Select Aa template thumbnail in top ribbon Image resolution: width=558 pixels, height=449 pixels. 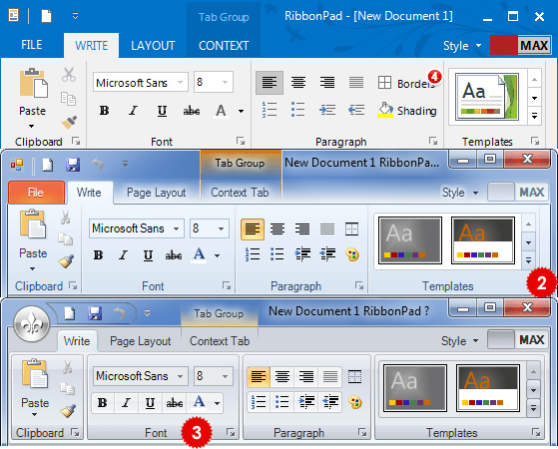(487, 97)
